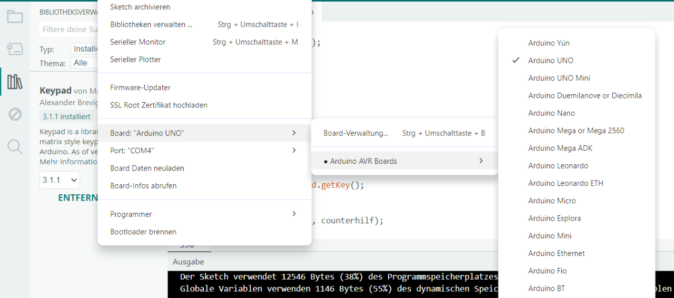The image size is (674, 298).
Task: Open the Search magnifier icon in sidebar
Action: [x=15, y=146]
